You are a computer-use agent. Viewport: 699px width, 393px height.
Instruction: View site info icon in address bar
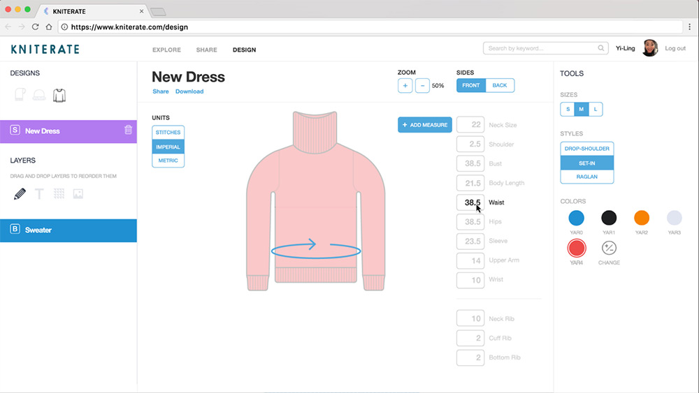(x=64, y=27)
